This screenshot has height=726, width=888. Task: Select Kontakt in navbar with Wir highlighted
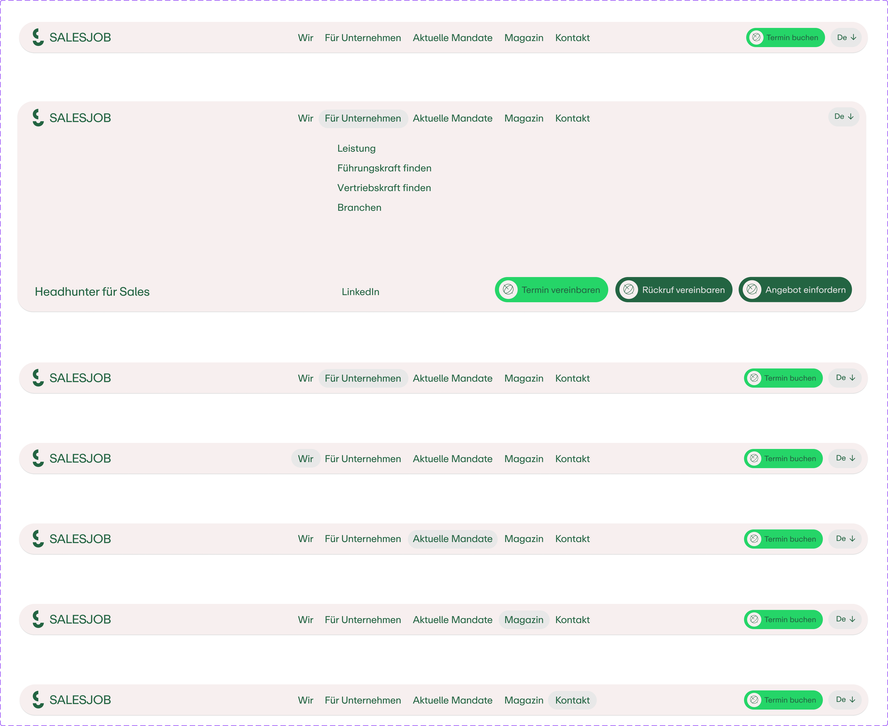pos(572,459)
